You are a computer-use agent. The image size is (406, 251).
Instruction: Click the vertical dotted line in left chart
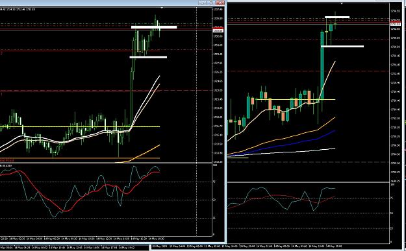[197, 121]
